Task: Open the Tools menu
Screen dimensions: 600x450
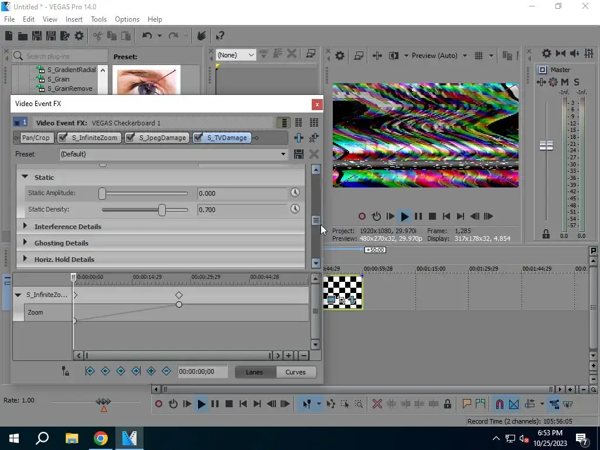Action: 98,19
